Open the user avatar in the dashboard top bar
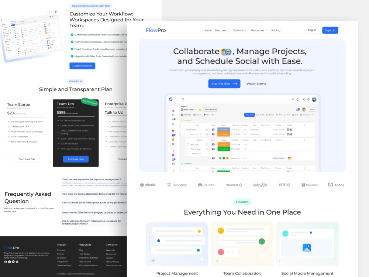Screen dimensions: 369x277 click(x=314, y=99)
